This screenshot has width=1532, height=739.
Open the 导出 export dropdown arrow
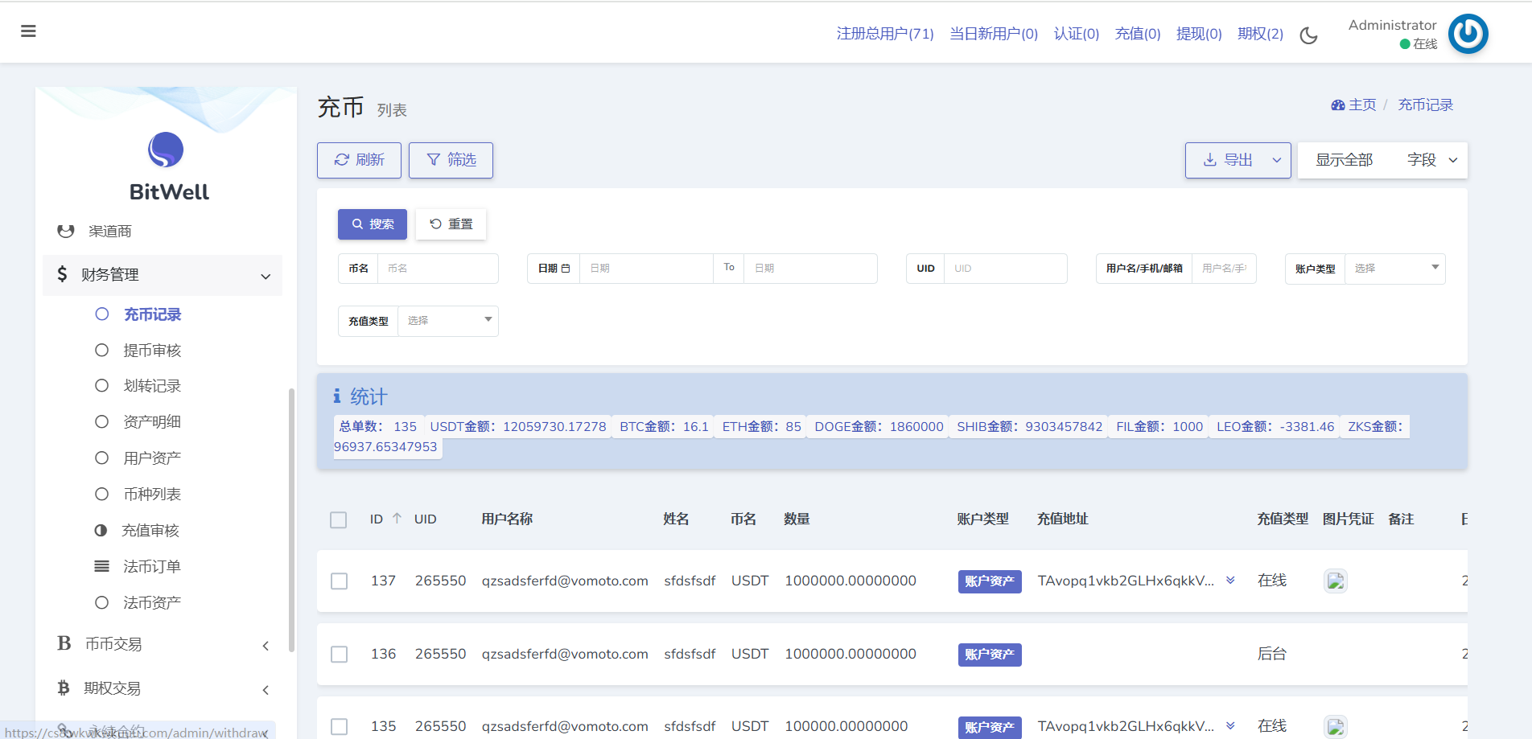1276,160
